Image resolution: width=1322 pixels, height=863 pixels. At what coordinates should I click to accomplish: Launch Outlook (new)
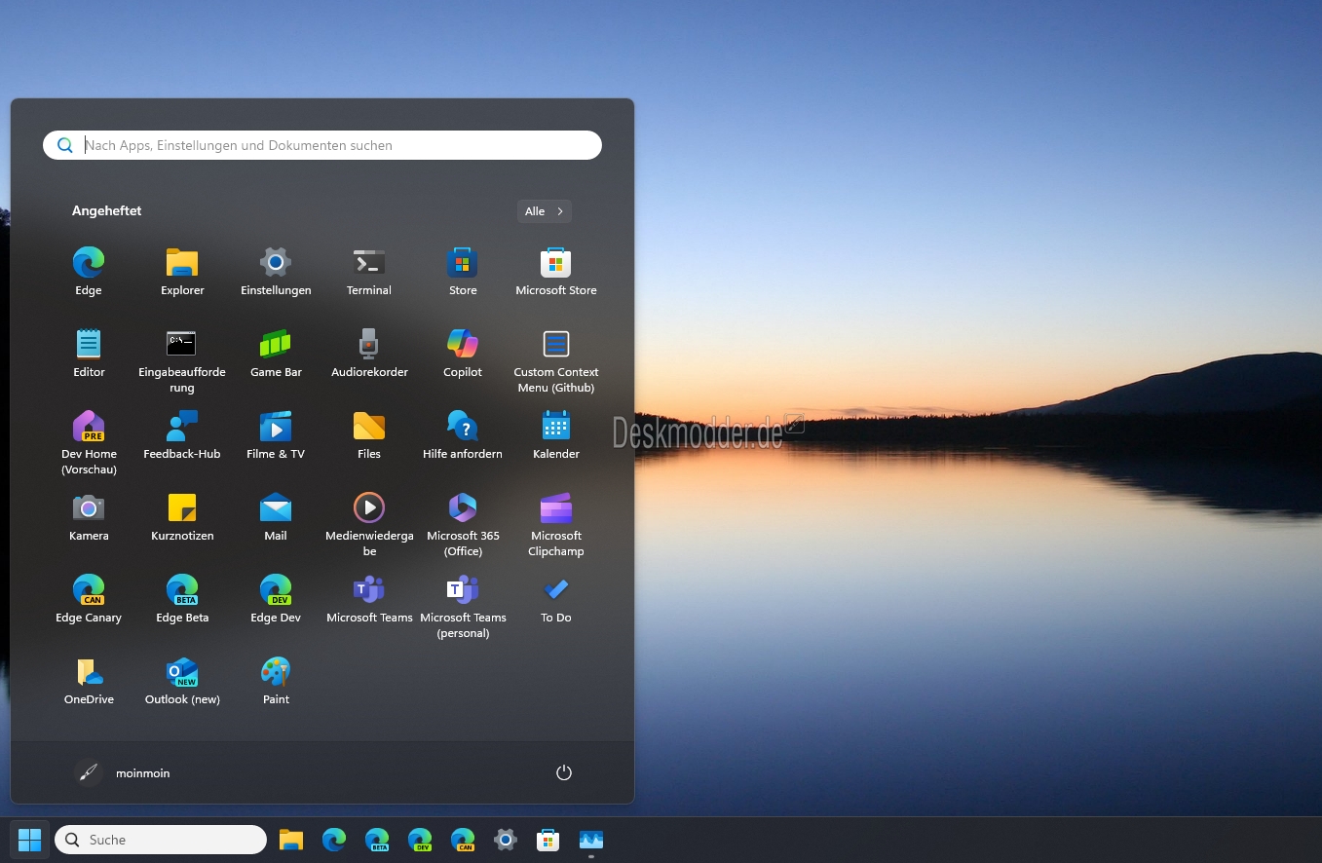182,681
